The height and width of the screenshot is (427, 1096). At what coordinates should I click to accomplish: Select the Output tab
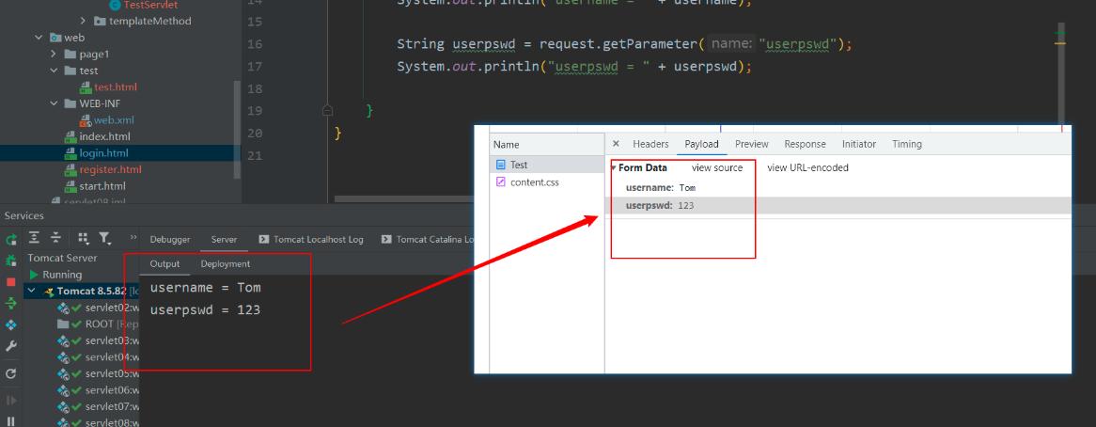click(x=164, y=263)
